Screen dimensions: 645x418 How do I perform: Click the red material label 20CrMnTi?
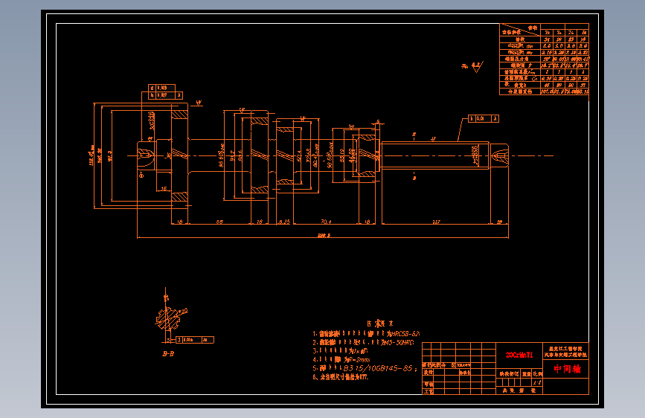[x=519, y=355]
